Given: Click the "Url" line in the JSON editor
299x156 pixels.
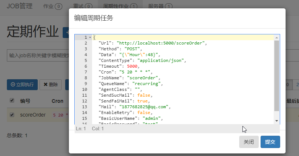Looking at the screenshot, I should click(x=153, y=43).
